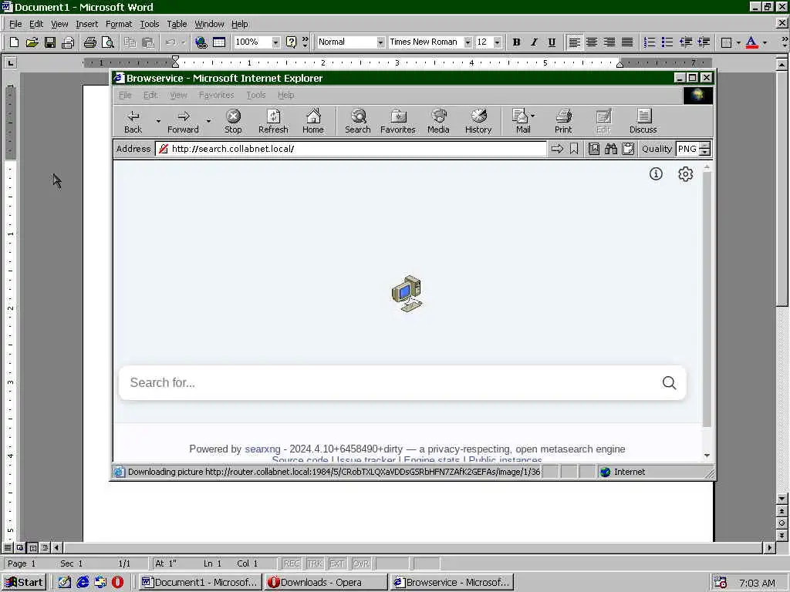Switch to Document1 Word taskbar button
Viewport: 790px width, 592px height.
200,583
